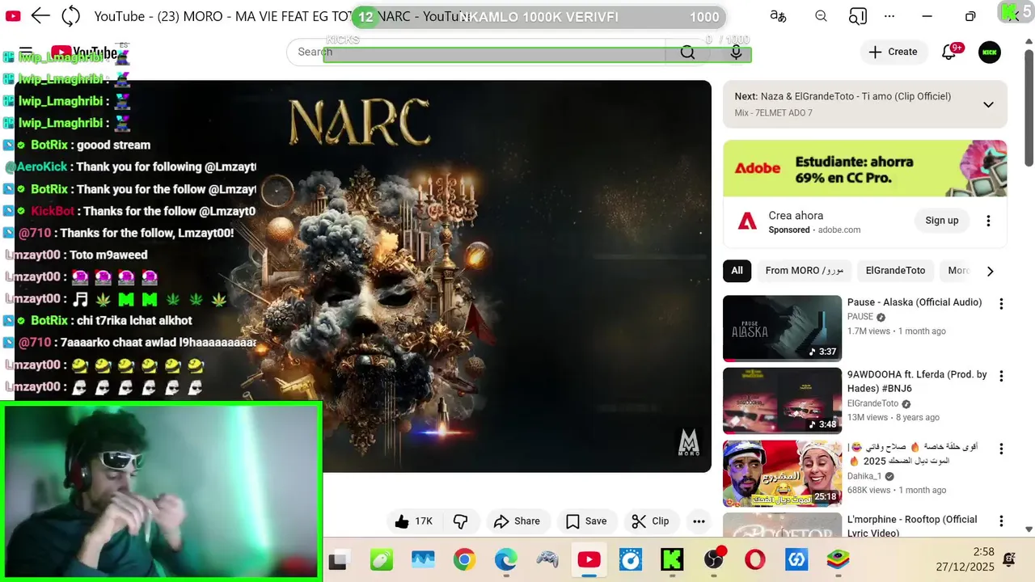Viewport: 1035px width, 582px height.
Task: Click the zoom out magnifier icon
Action: tap(821, 16)
